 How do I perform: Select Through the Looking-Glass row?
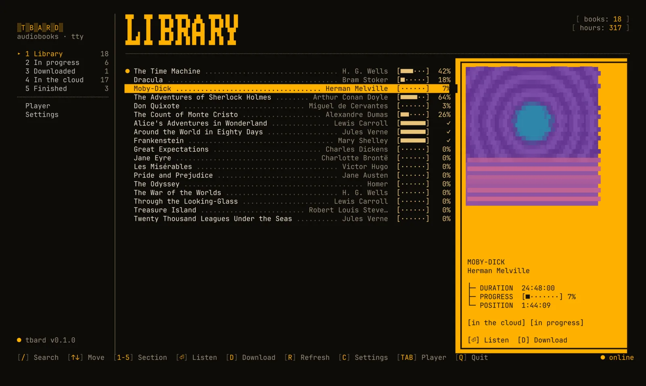[x=288, y=201]
